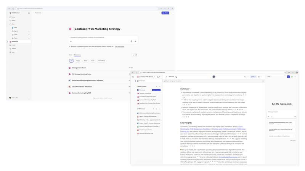This screenshot has width=305, height=171.
Task: Click first suggested prompt card in chat pane
Action: (x=281, y=123)
